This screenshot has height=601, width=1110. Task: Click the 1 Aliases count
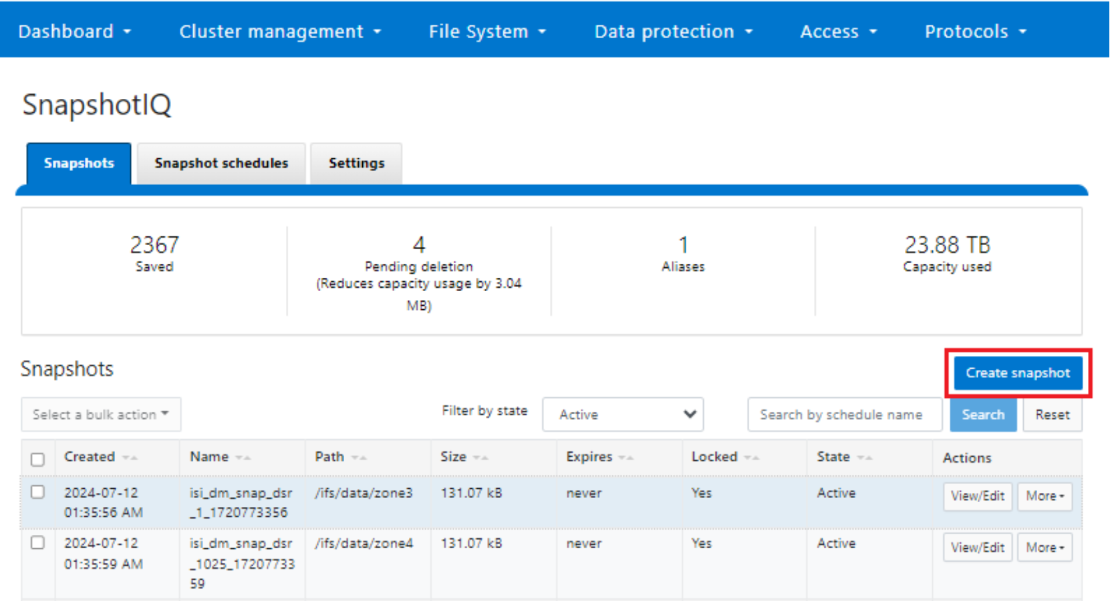tap(683, 245)
